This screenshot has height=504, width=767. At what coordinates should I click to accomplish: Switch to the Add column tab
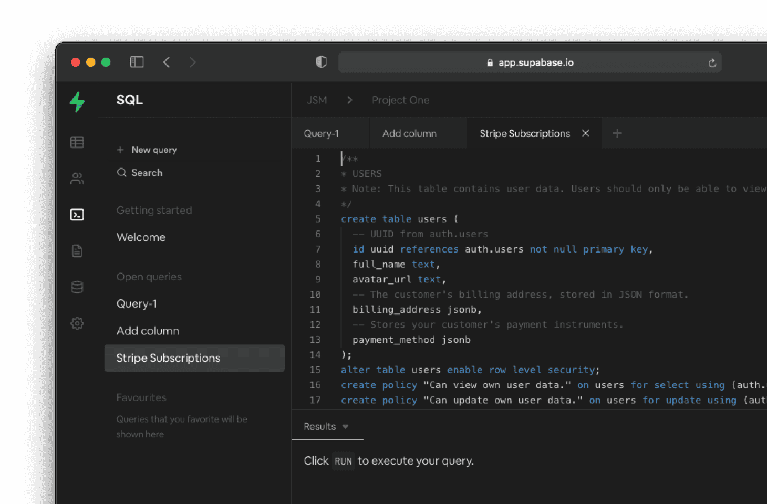coord(409,133)
